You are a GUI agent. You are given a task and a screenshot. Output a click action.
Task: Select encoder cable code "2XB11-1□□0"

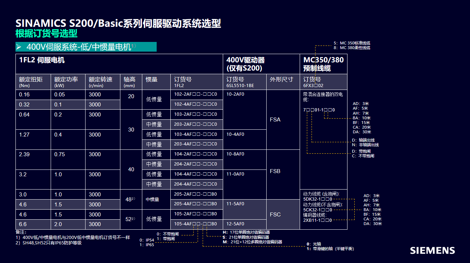coord(318,220)
